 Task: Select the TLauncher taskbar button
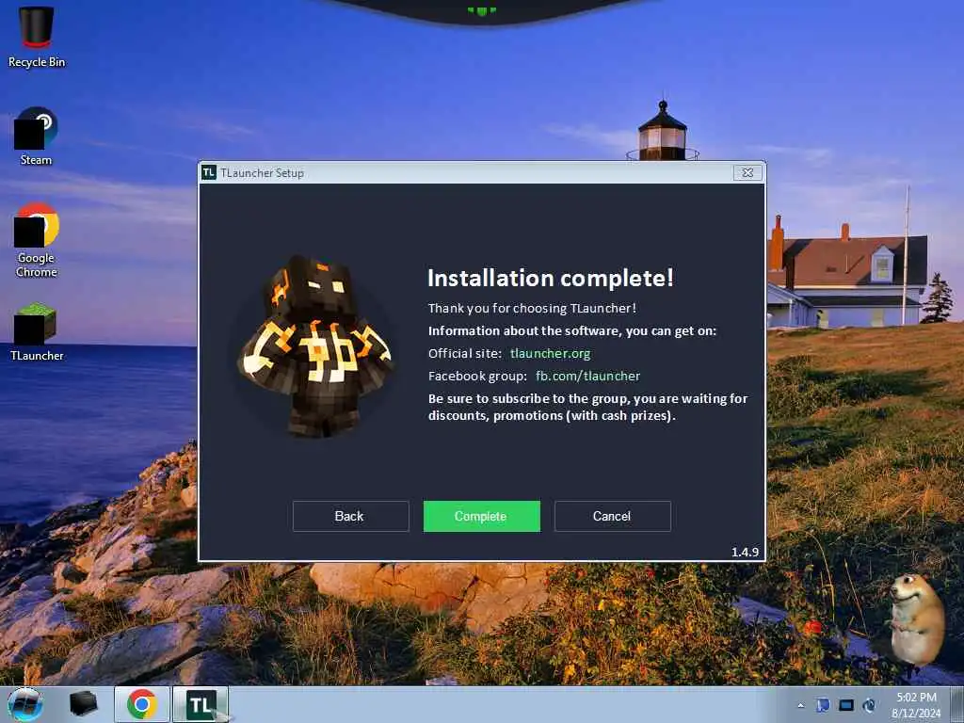201,704
